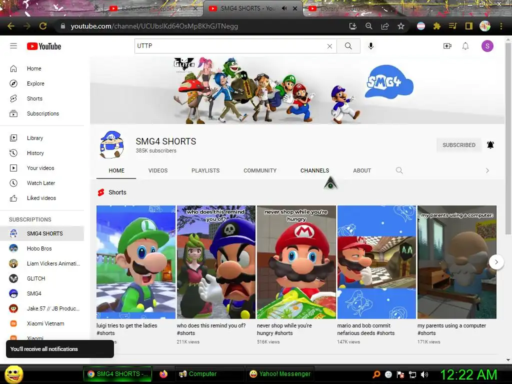Screen dimensions: 512x384
Task: Select the HOME channel tab
Action: 116,170
